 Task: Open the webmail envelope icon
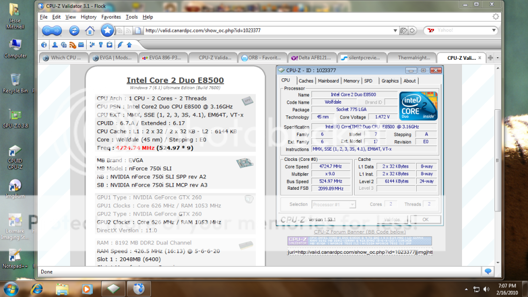[81, 44]
